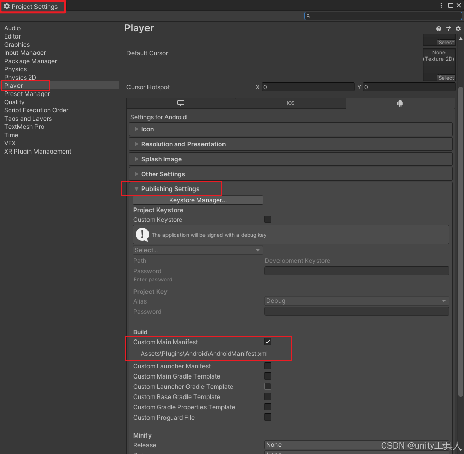Switch to the Android platform tab
The height and width of the screenshot is (454, 464).
pyautogui.click(x=400, y=103)
